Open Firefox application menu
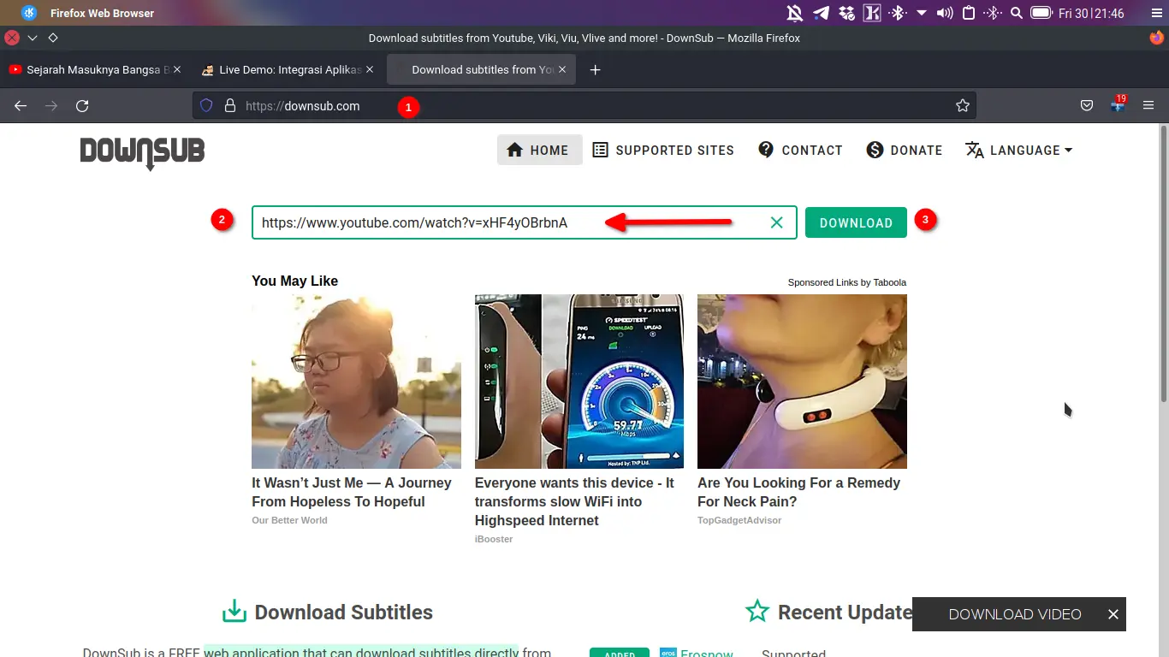This screenshot has height=657, width=1169. point(1148,106)
